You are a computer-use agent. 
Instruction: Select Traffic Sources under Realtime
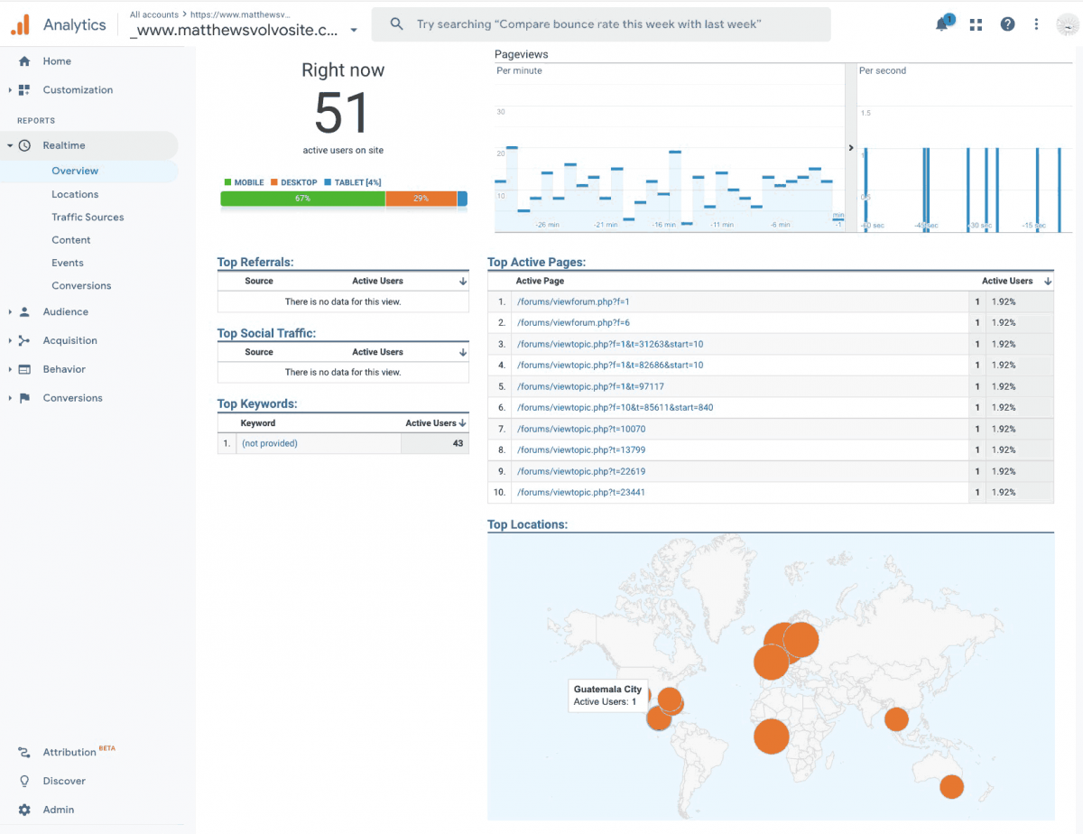pyautogui.click(x=88, y=217)
